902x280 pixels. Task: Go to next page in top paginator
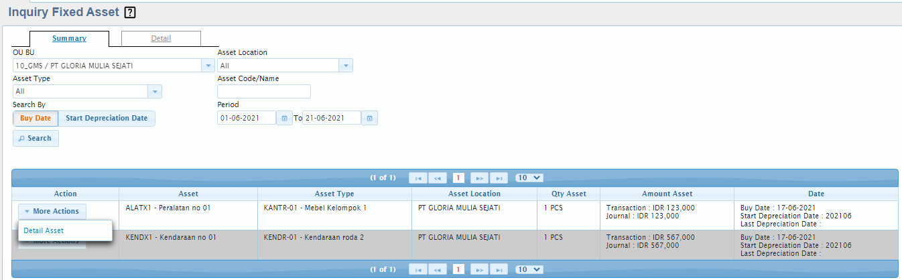pos(478,178)
